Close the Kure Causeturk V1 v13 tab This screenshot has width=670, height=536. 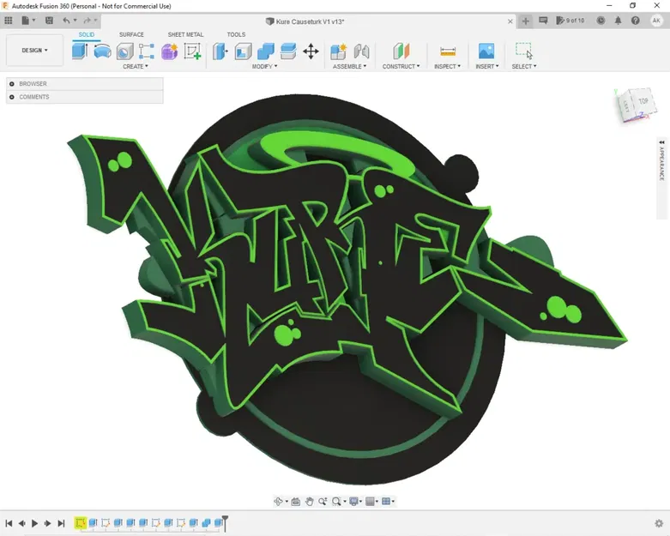pos(510,21)
